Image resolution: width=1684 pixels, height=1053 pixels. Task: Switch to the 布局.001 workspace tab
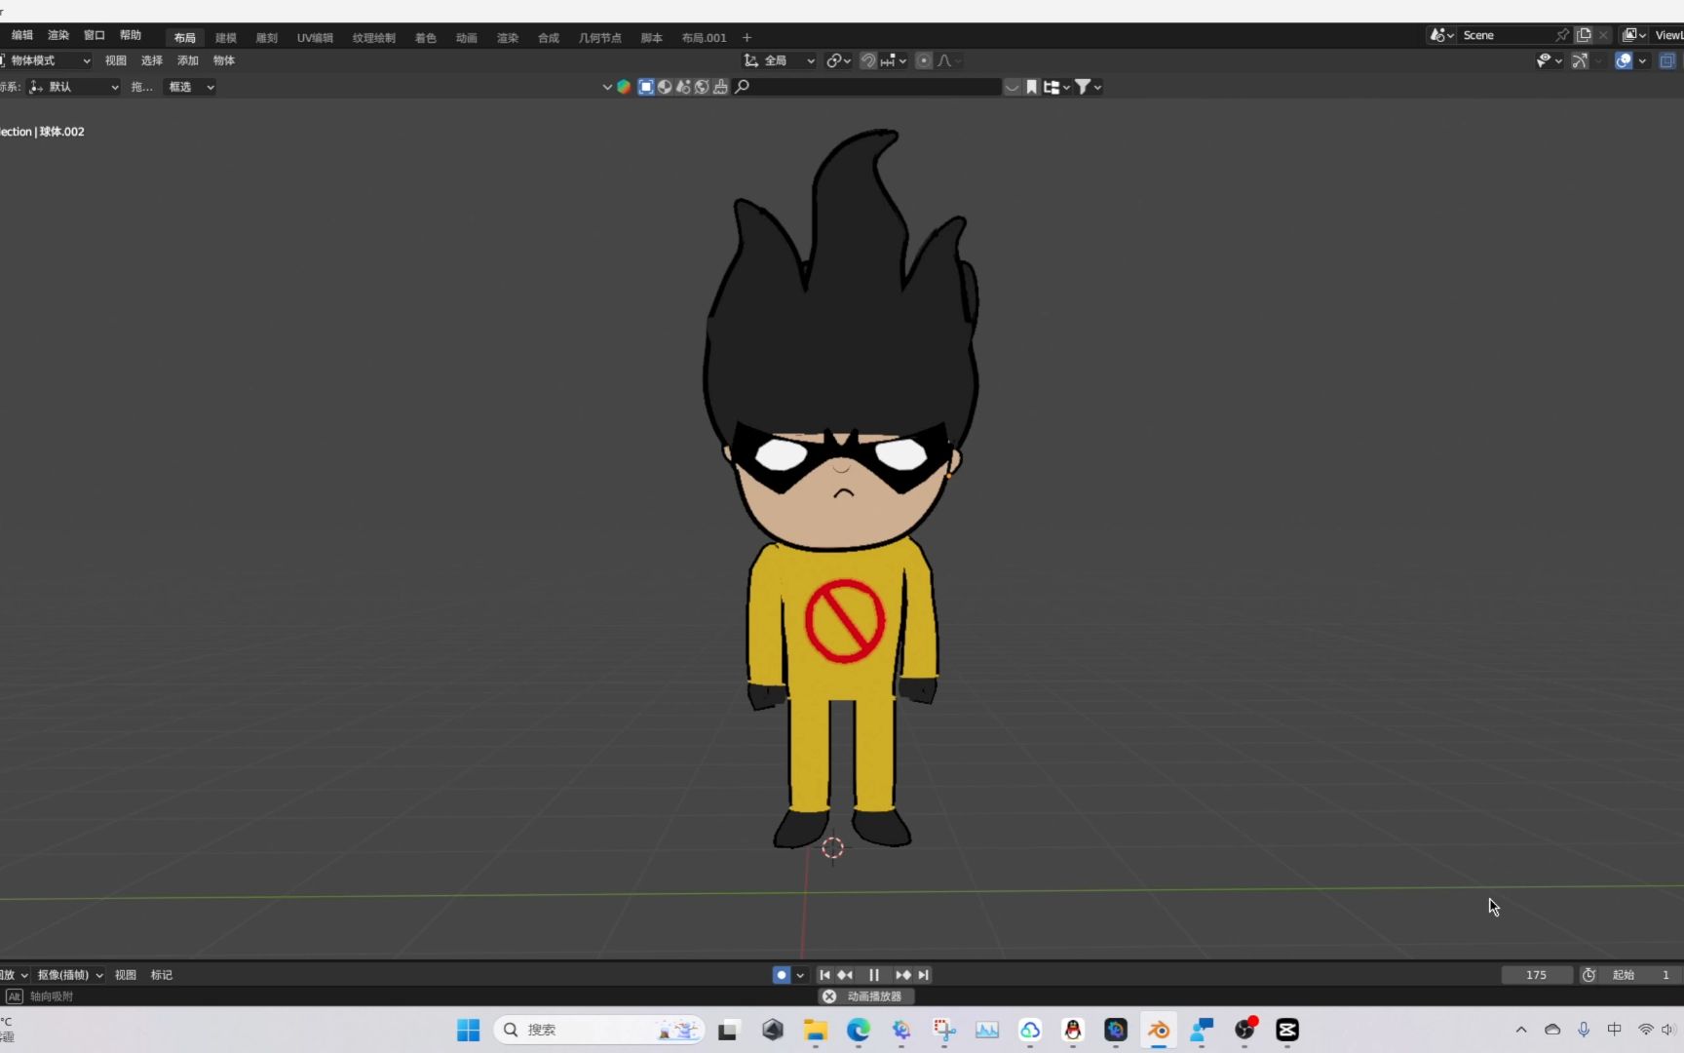tap(705, 38)
